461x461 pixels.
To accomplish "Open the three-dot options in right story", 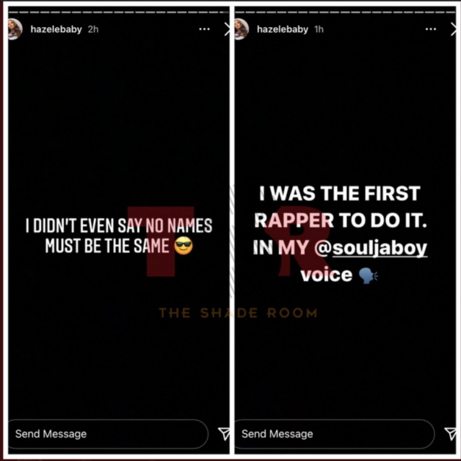I will [431, 29].
